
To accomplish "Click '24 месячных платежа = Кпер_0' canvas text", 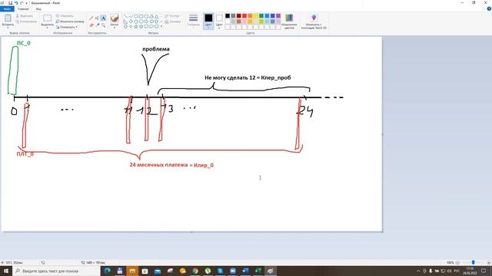I will 171,165.
